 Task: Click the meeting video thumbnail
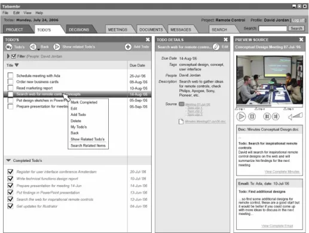tap(270, 79)
